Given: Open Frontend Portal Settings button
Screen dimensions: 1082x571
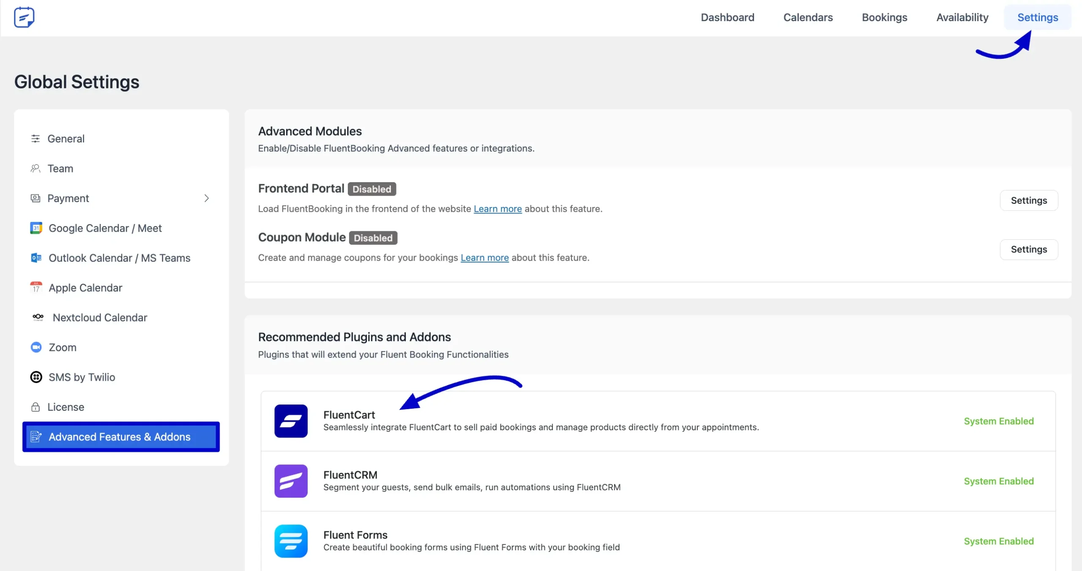Looking at the screenshot, I should (x=1028, y=200).
